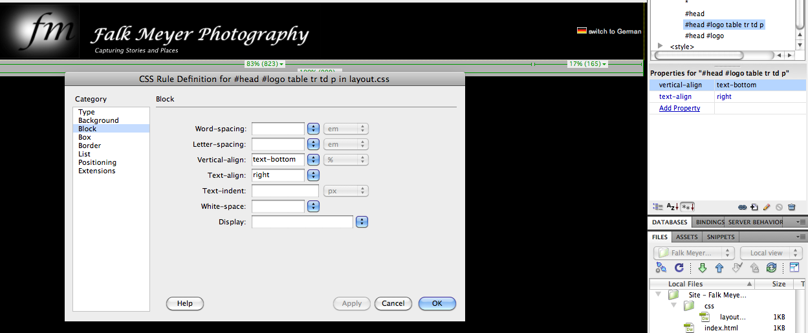Click Text-indent input field
Image resolution: width=808 pixels, height=333 pixels.
pos(285,191)
